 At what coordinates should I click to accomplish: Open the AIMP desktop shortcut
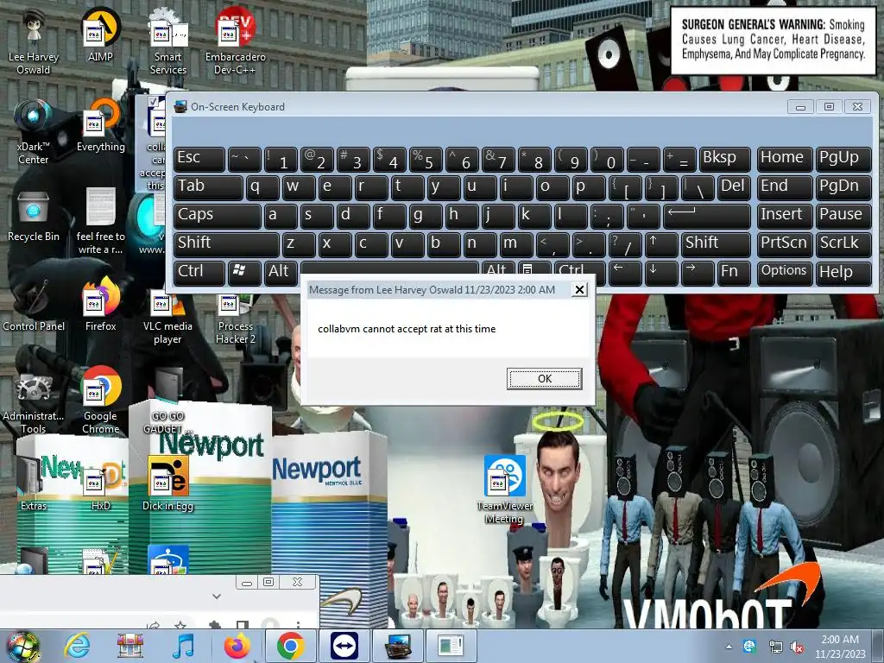coord(100,35)
